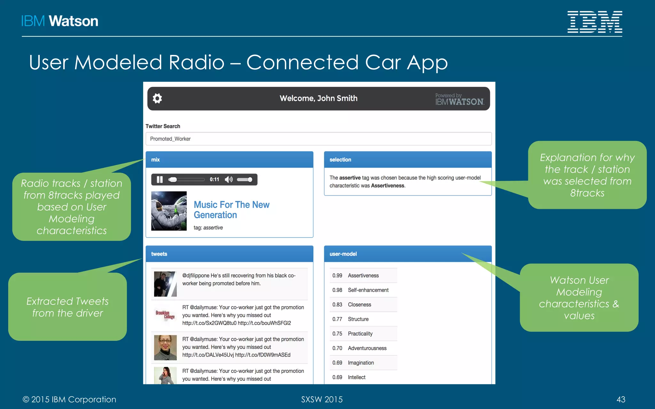The width and height of the screenshot is (655, 409).
Task: Select the @djfilippone tweet text
Action: tap(239, 279)
